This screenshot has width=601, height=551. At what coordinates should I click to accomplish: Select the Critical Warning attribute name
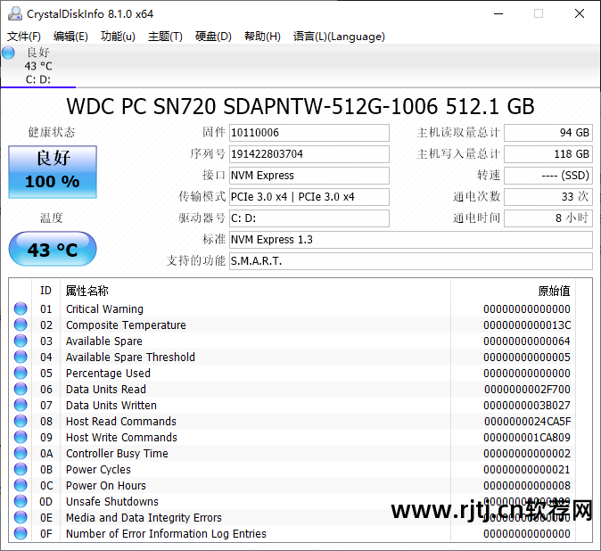point(104,308)
